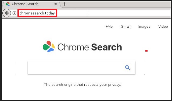Submit the search with the blue magnifier icon
Viewport: 172px width, 101px height.
pos(127,67)
